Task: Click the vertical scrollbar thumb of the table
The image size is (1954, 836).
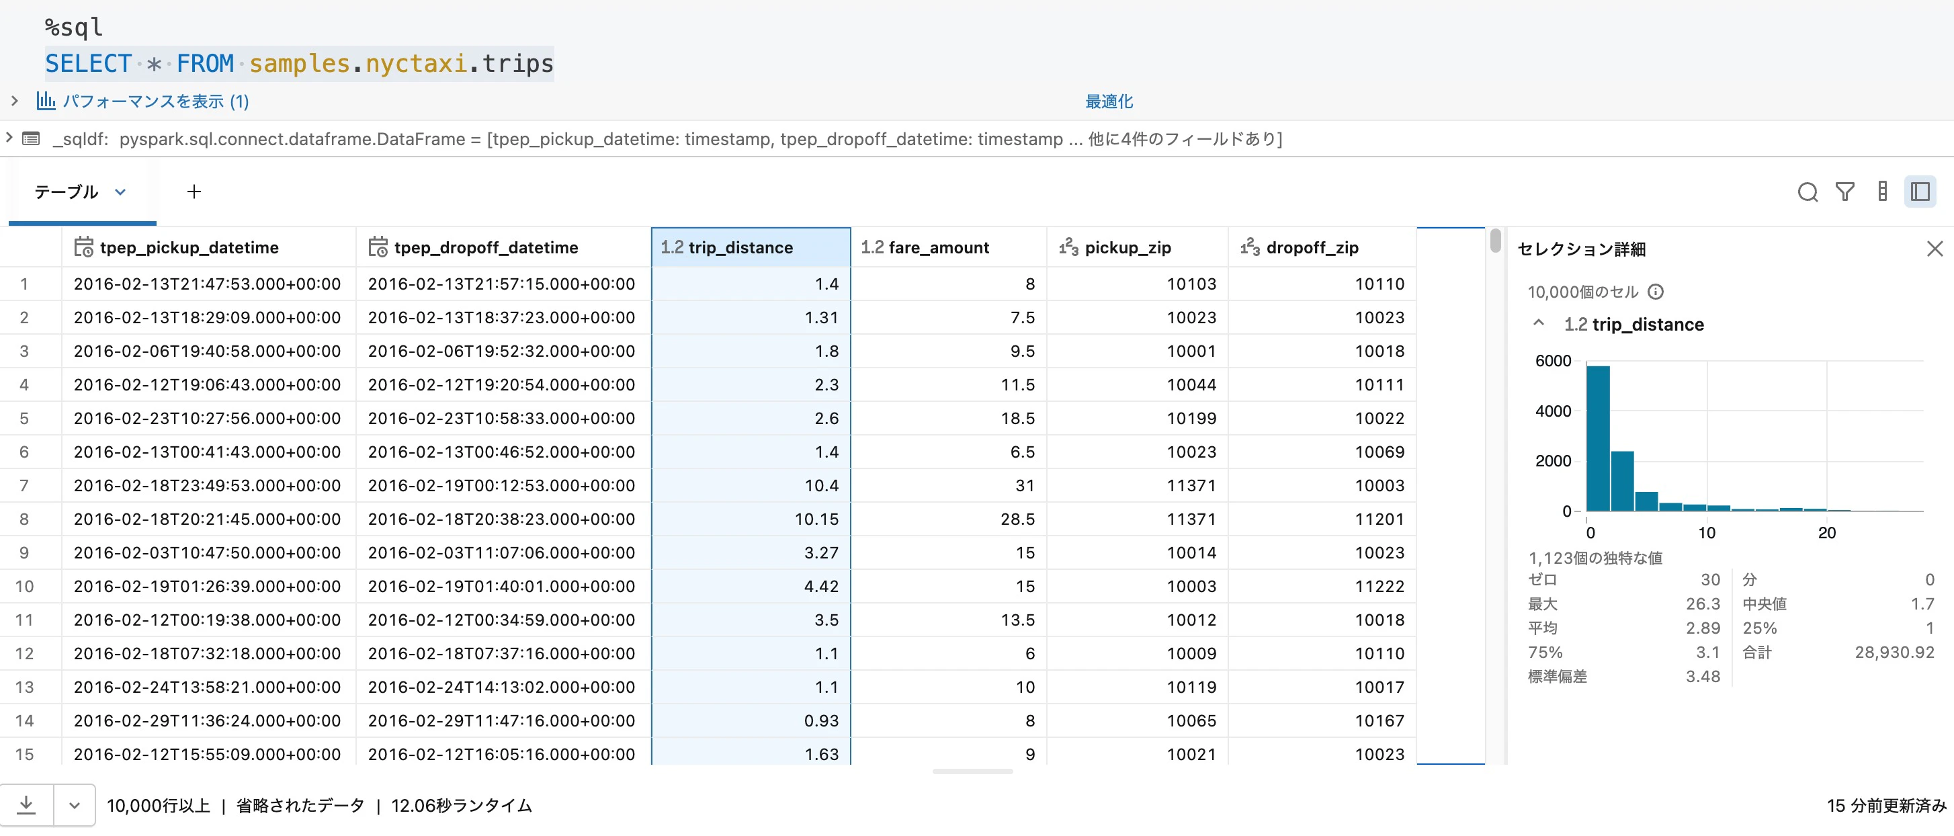Action: (x=1495, y=241)
